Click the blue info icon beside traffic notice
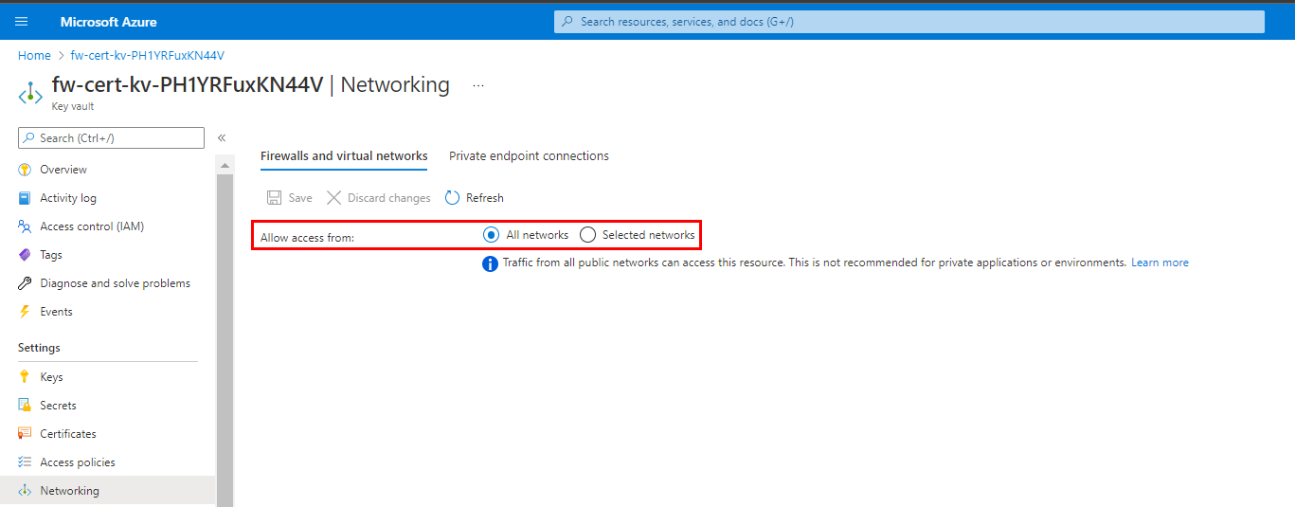This screenshot has height=507, width=1295. pos(490,263)
